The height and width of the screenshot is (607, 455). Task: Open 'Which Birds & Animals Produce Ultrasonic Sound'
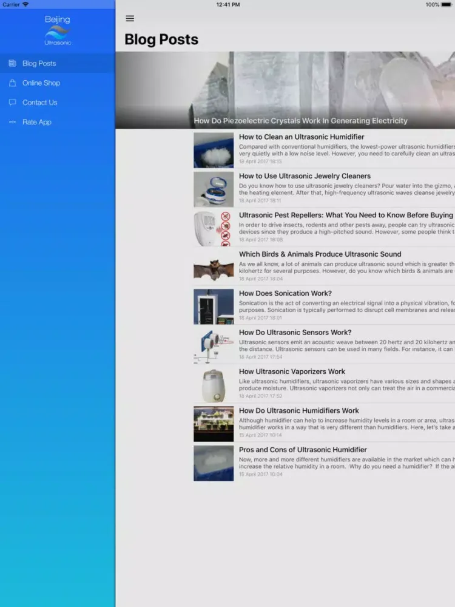pos(320,254)
